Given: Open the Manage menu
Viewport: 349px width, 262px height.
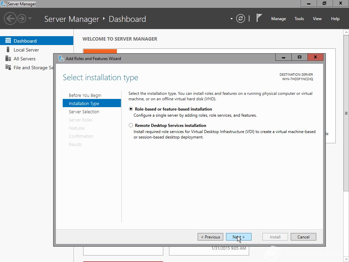Looking at the screenshot, I should point(278,19).
